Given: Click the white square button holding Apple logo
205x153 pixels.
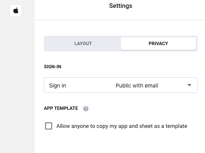Looking at the screenshot, I should point(16,11).
